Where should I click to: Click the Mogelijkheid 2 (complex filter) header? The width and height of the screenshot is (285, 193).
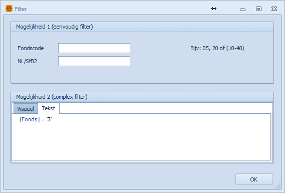(52, 97)
